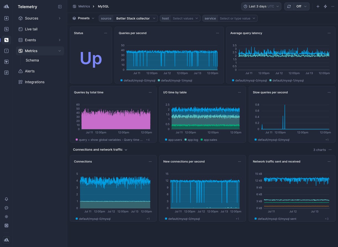Expand the Events sidebar item

60,40
